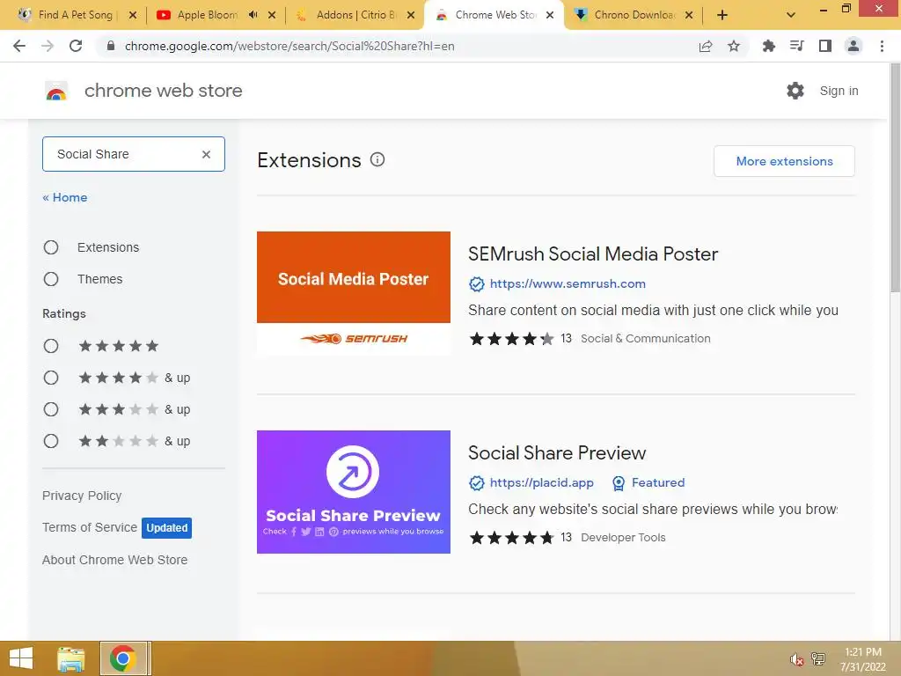Click verified badge next to semrush.com
Image resolution: width=901 pixels, height=676 pixels.
click(x=476, y=284)
